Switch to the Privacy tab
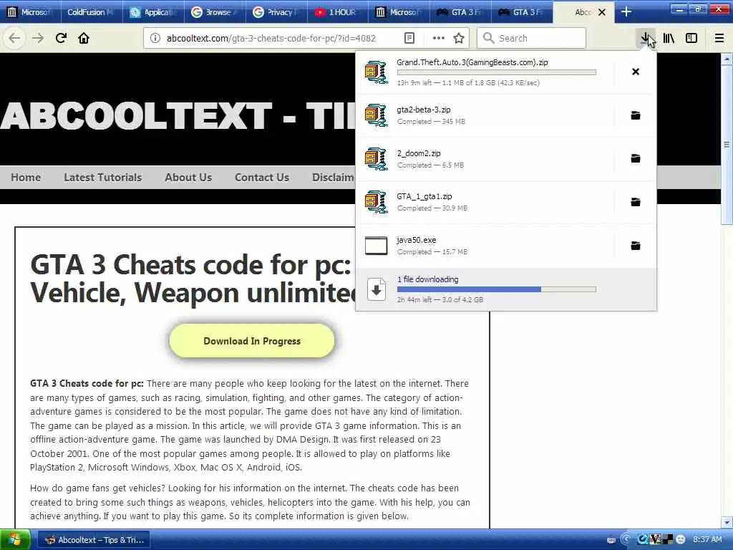Viewport: 733px width, 550px height. (276, 12)
